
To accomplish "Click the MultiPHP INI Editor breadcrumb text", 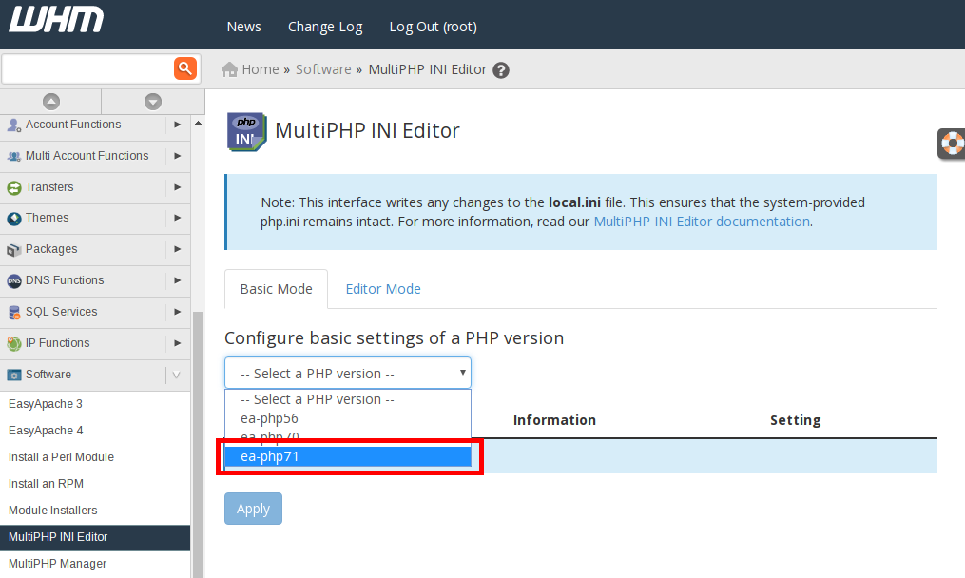I will coord(428,69).
